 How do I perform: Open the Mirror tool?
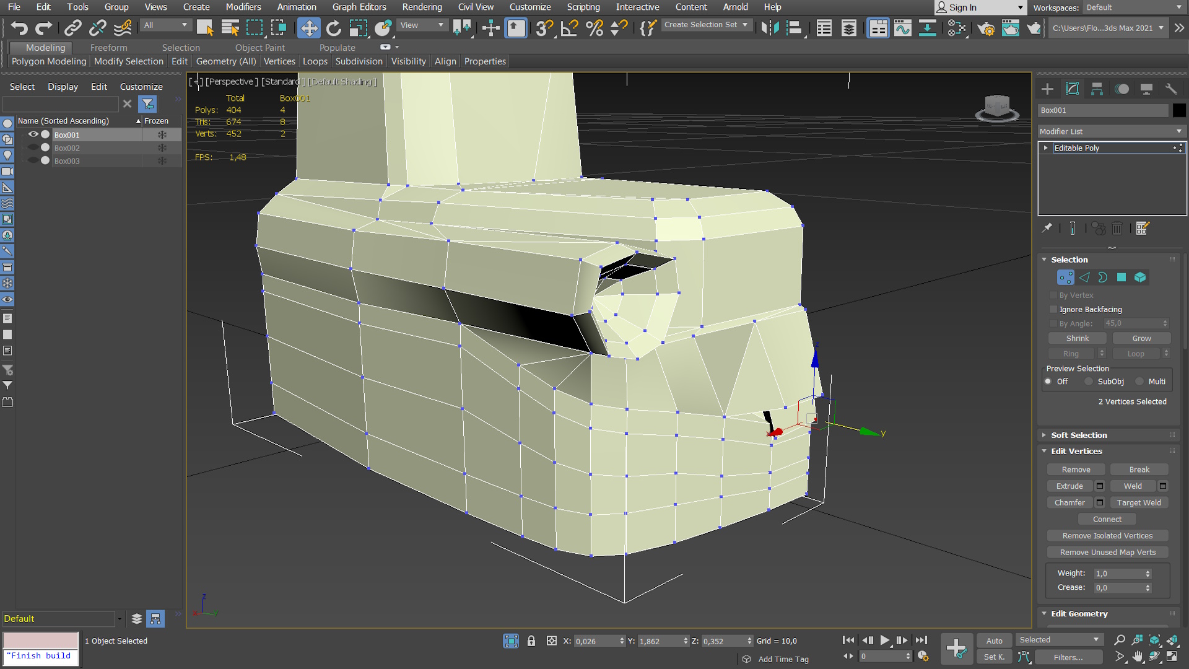click(770, 28)
